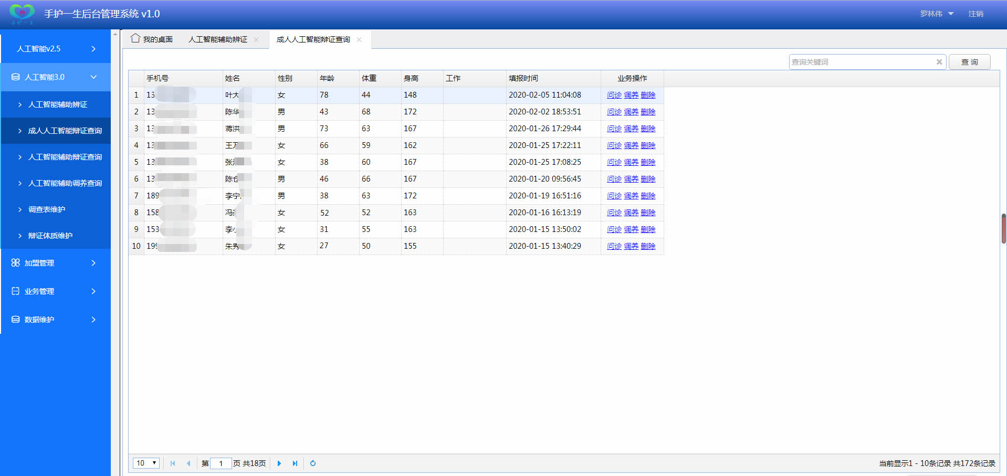Click the vertical scrollbar handle on right

point(1004,228)
